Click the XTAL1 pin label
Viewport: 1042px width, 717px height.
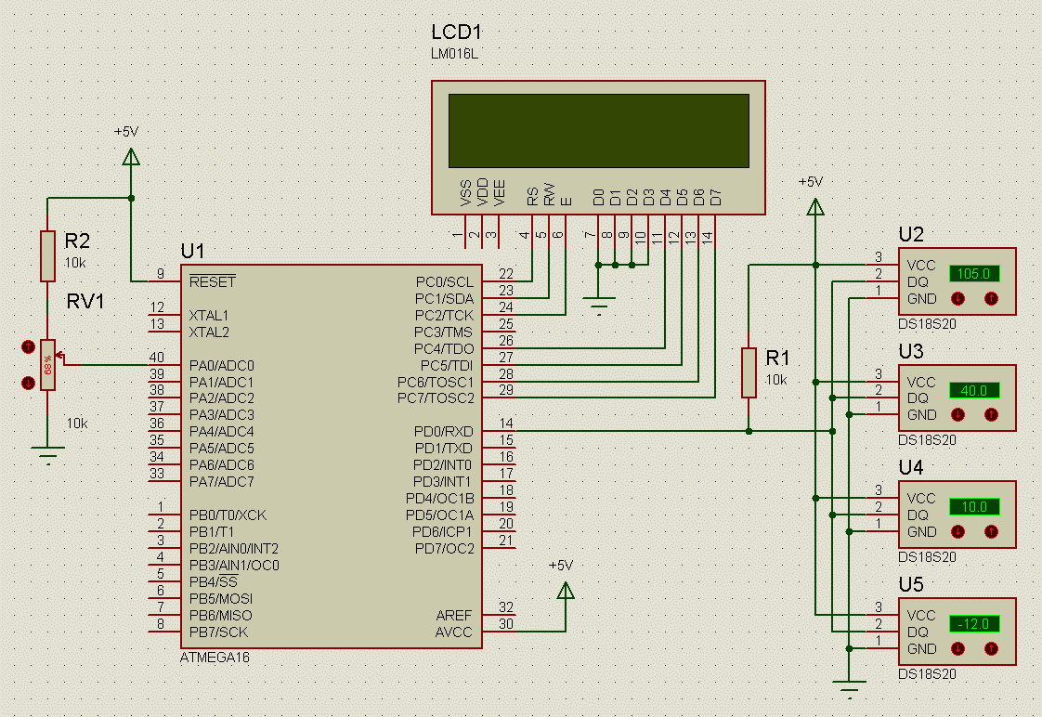click(x=209, y=315)
